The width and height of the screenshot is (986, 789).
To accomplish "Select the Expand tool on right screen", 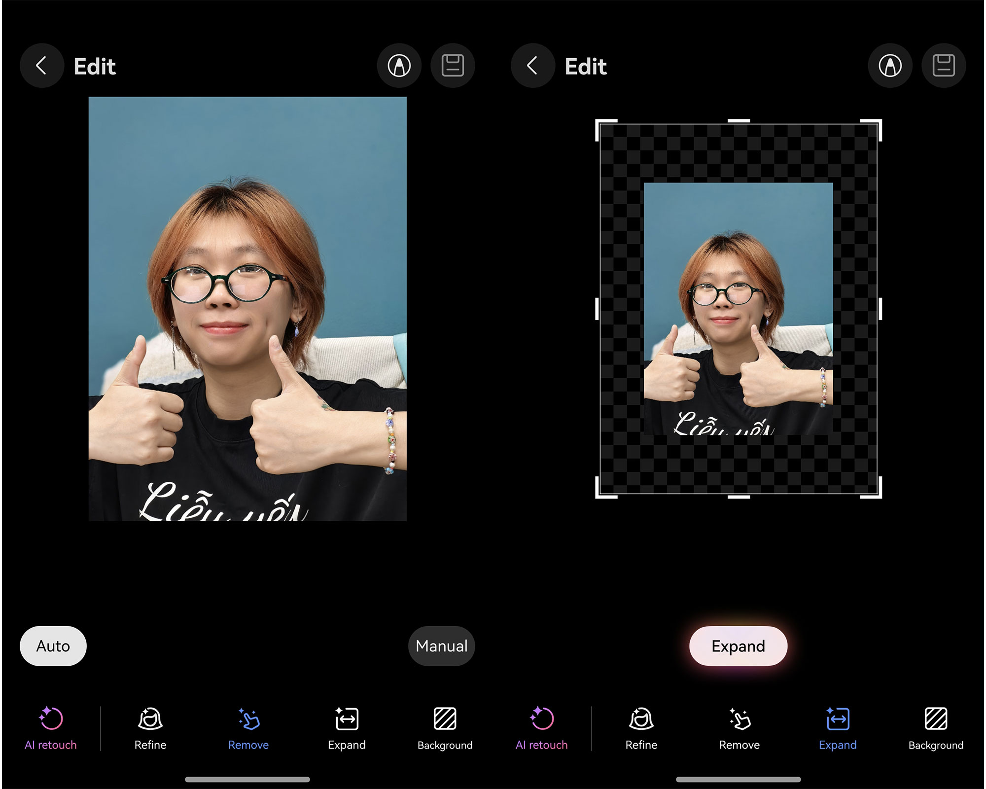I will pos(838,728).
